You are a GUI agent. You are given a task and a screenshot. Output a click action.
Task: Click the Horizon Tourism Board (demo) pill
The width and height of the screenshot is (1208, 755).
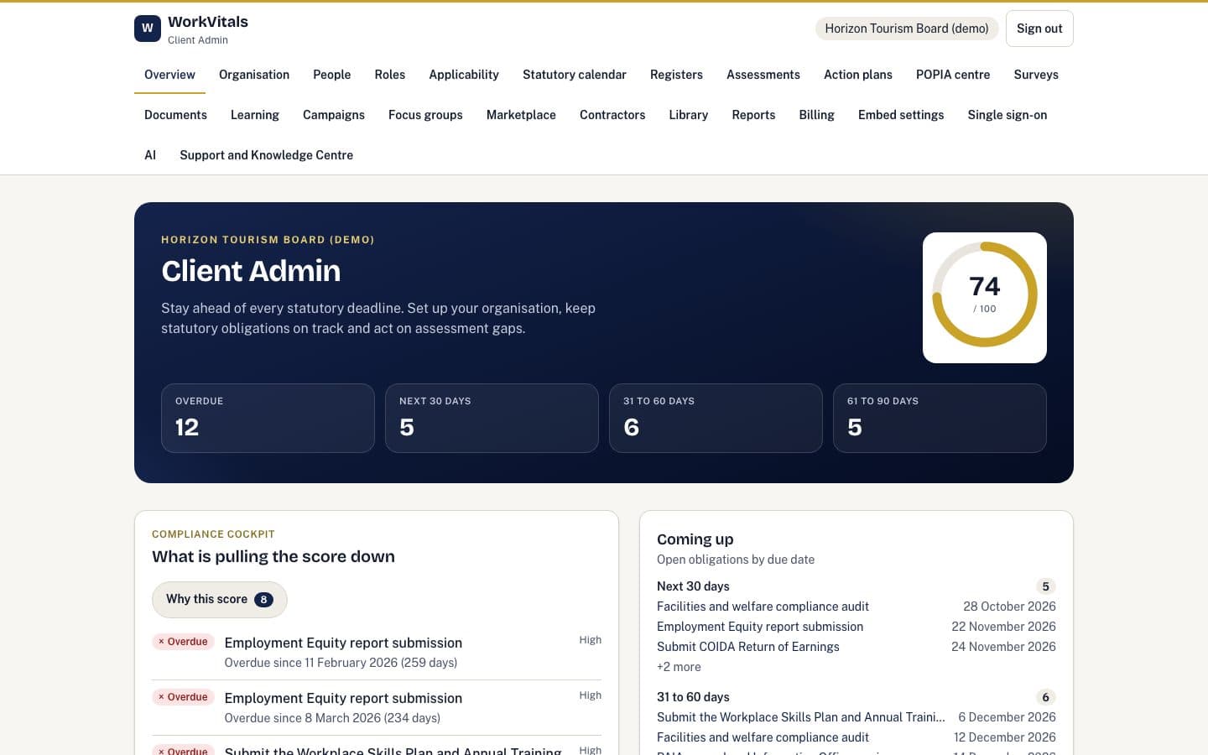coord(907,29)
